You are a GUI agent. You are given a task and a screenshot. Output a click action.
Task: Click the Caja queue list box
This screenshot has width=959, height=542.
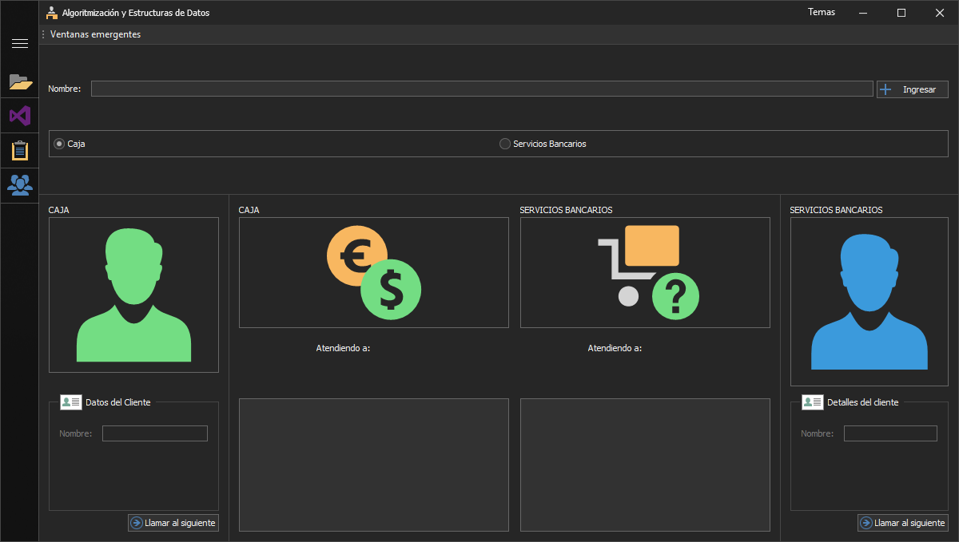[373, 465]
